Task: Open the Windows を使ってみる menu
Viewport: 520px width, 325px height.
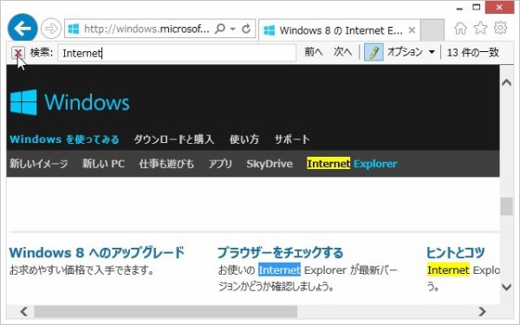Action: coord(64,140)
